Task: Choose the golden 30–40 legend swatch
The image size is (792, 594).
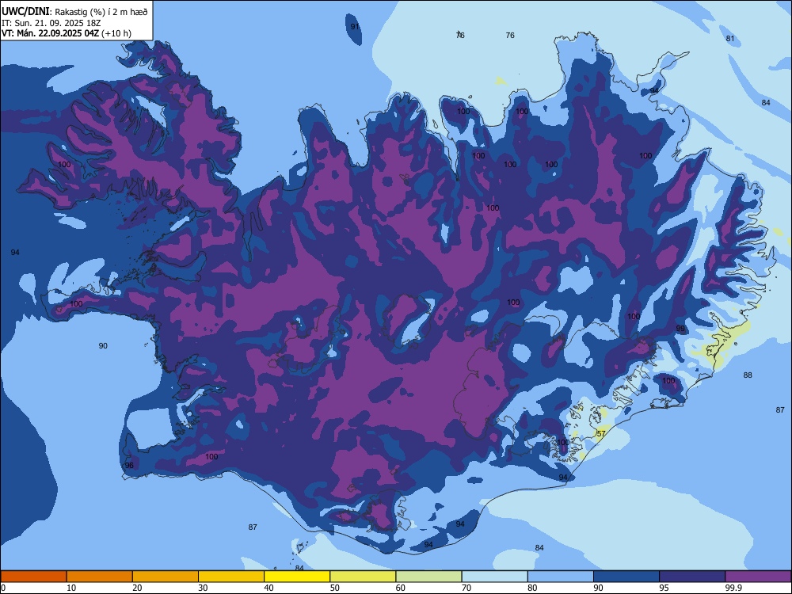Action: tap(231, 577)
